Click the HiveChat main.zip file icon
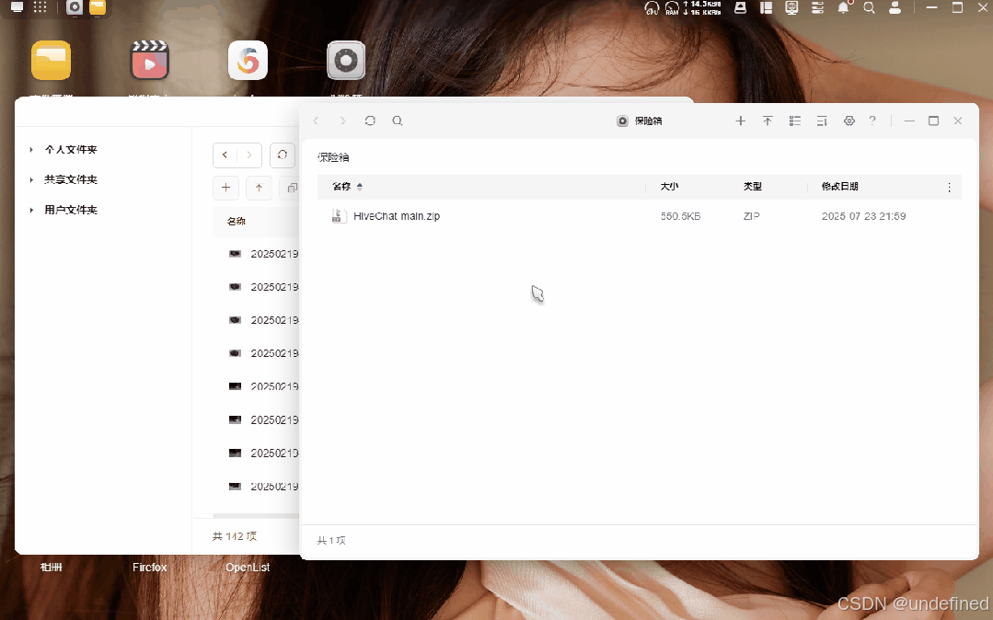Image resolution: width=993 pixels, height=620 pixels. (x=339, y=216)
